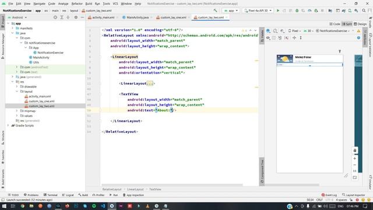Image resolution: width=373 pixels, height=210 pixels.
Task: Click the layout warnings triangle icon
Action: (x=358, y=31)
